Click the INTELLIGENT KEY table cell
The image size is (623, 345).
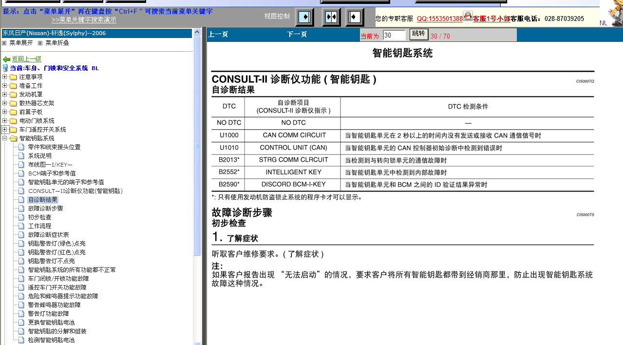click(x=293, y=172)
